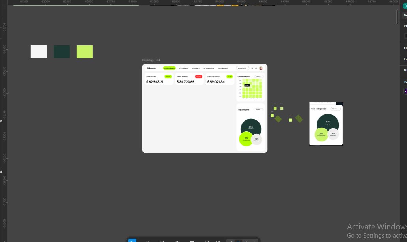This screenshot has width=407, height=242.
Task: Select the 28% lime circle inside Desktop frame
Action: point(246,139)
